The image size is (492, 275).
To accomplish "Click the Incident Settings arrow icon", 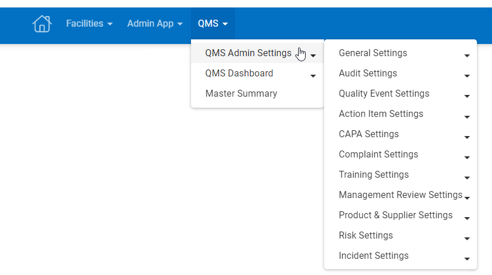I will (x=467, y=259).
